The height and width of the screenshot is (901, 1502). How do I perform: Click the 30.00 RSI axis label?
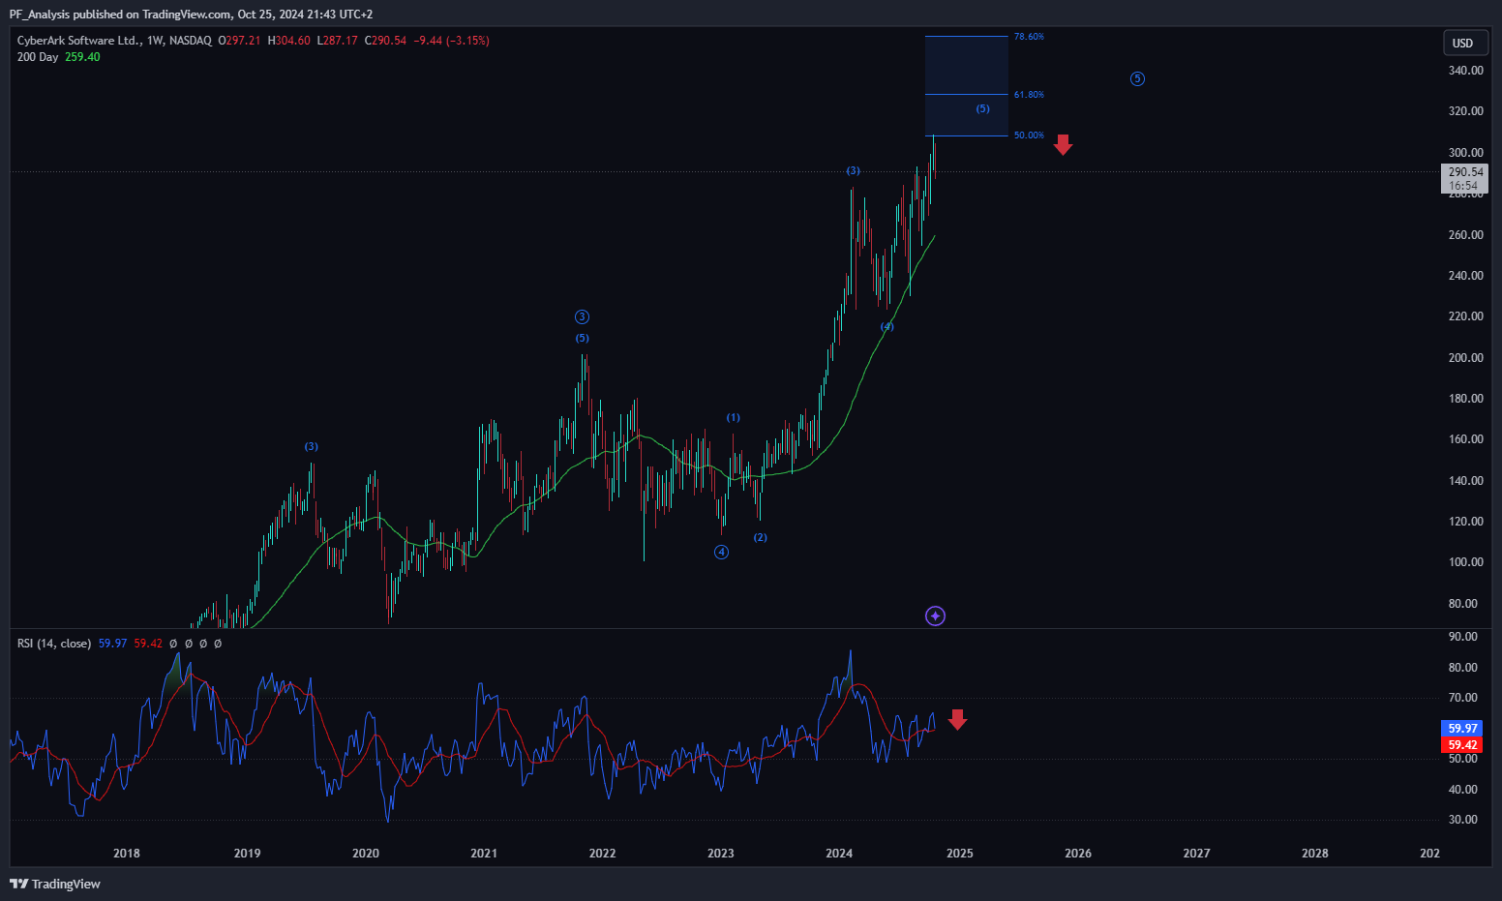[x=1462, y=819]
